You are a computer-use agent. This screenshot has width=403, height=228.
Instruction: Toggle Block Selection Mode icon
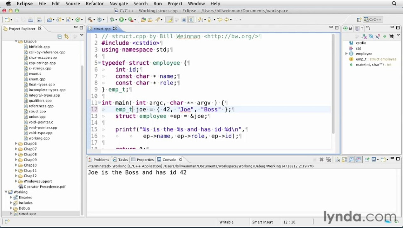pos(184,20)
